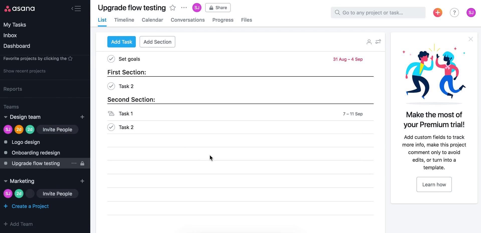Click green 2d avatar in Marketing team

pyautogui.click(x=19, y=194)
